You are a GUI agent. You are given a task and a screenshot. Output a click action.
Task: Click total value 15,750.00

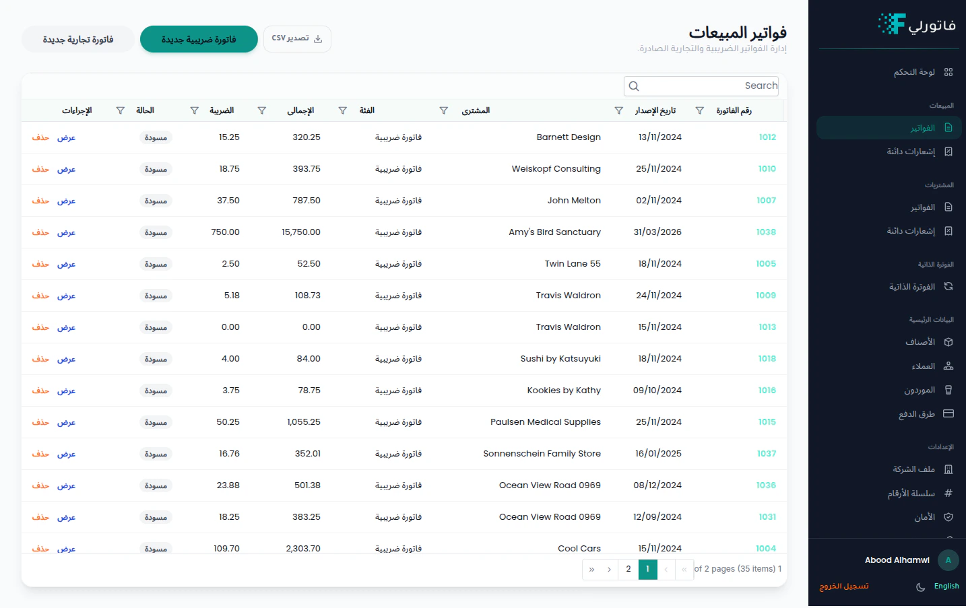301,232
